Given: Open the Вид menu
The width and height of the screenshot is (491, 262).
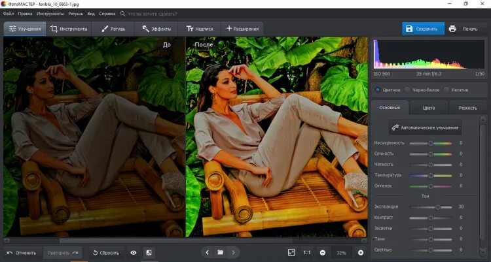Looking at the screenshot, I should click(91, 14).
